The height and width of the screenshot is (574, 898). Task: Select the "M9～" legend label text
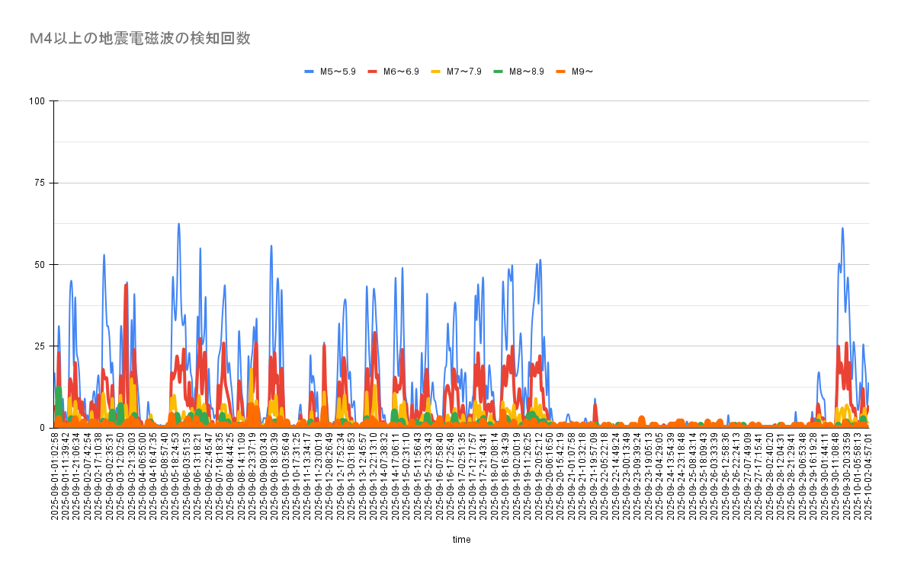pos(583,72)
